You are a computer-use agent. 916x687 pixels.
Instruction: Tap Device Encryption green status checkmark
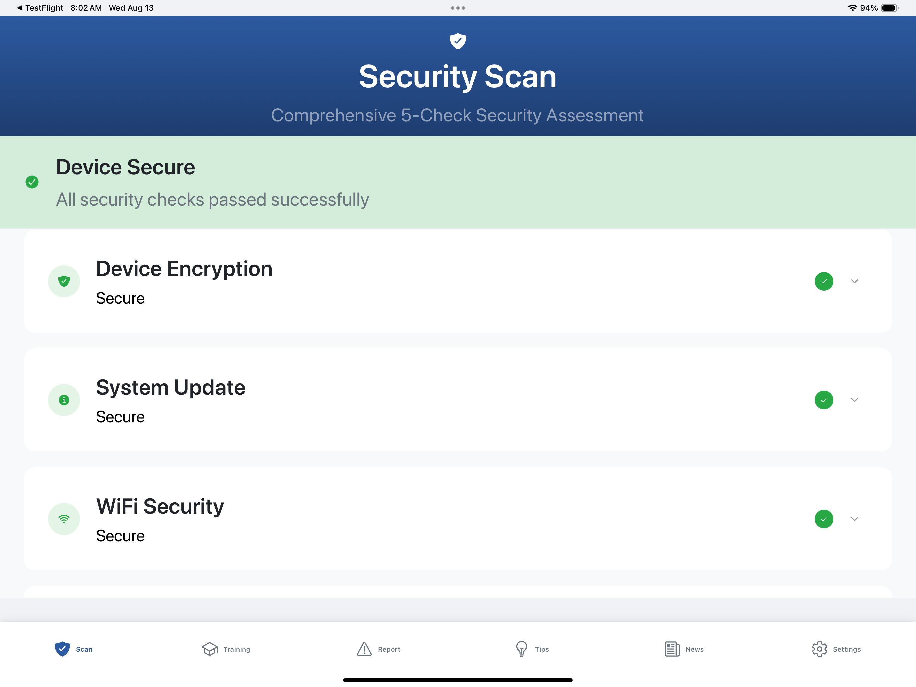click(x=824, y=281)
